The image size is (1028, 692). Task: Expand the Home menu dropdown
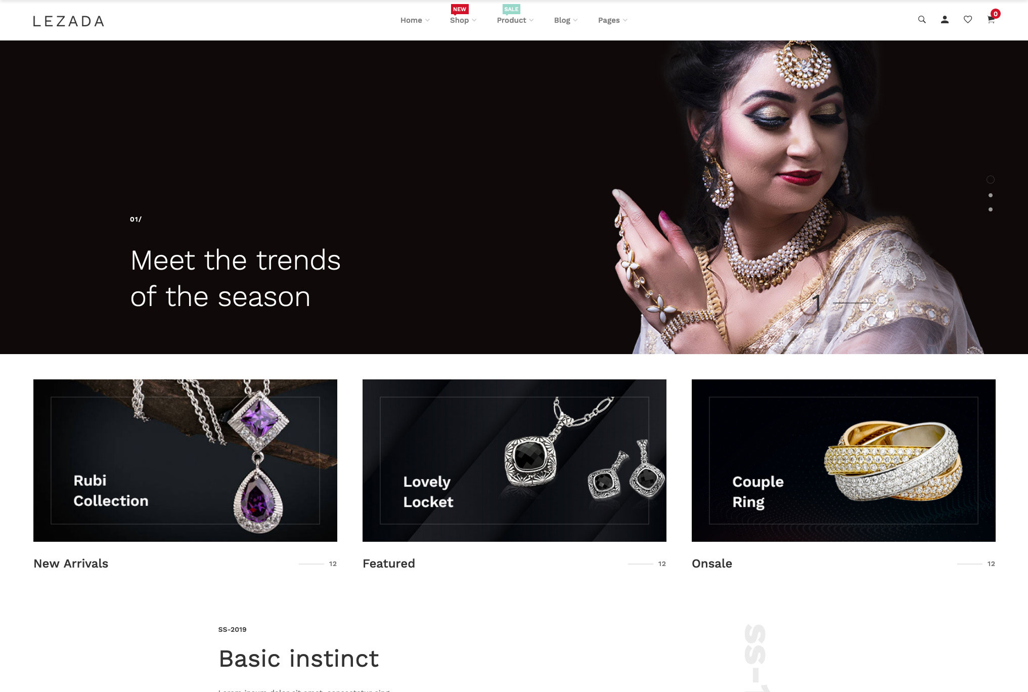(x=415, y=20)
